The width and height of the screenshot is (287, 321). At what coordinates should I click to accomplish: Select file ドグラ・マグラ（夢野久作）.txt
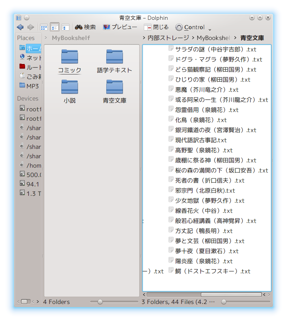click(215, 59)
